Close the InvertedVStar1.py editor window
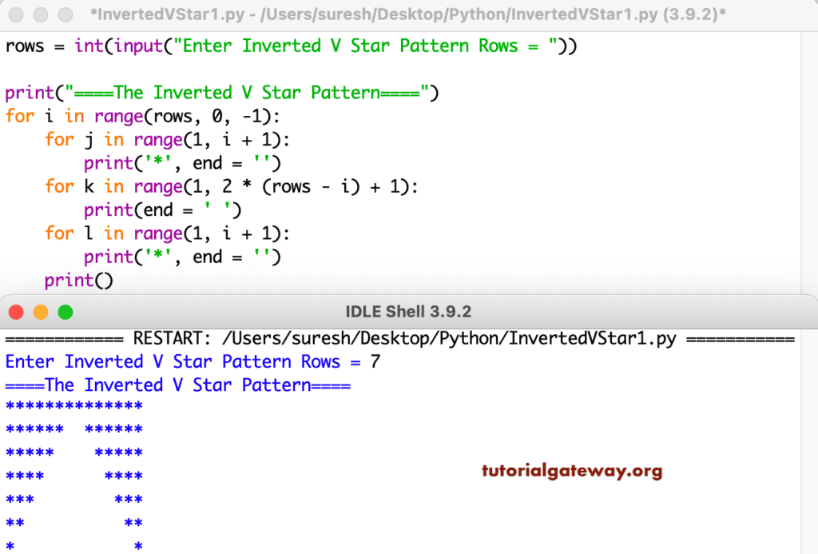 coord(16,14)
